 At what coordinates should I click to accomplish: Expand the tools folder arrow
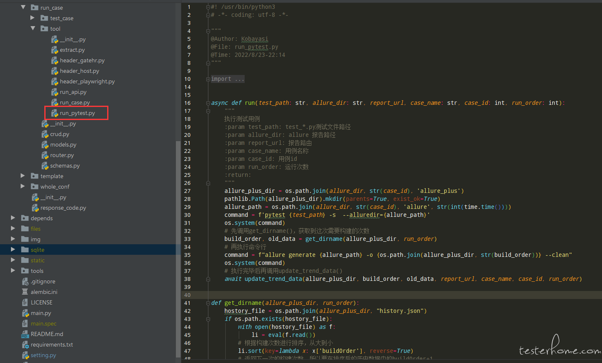point(13,270)
